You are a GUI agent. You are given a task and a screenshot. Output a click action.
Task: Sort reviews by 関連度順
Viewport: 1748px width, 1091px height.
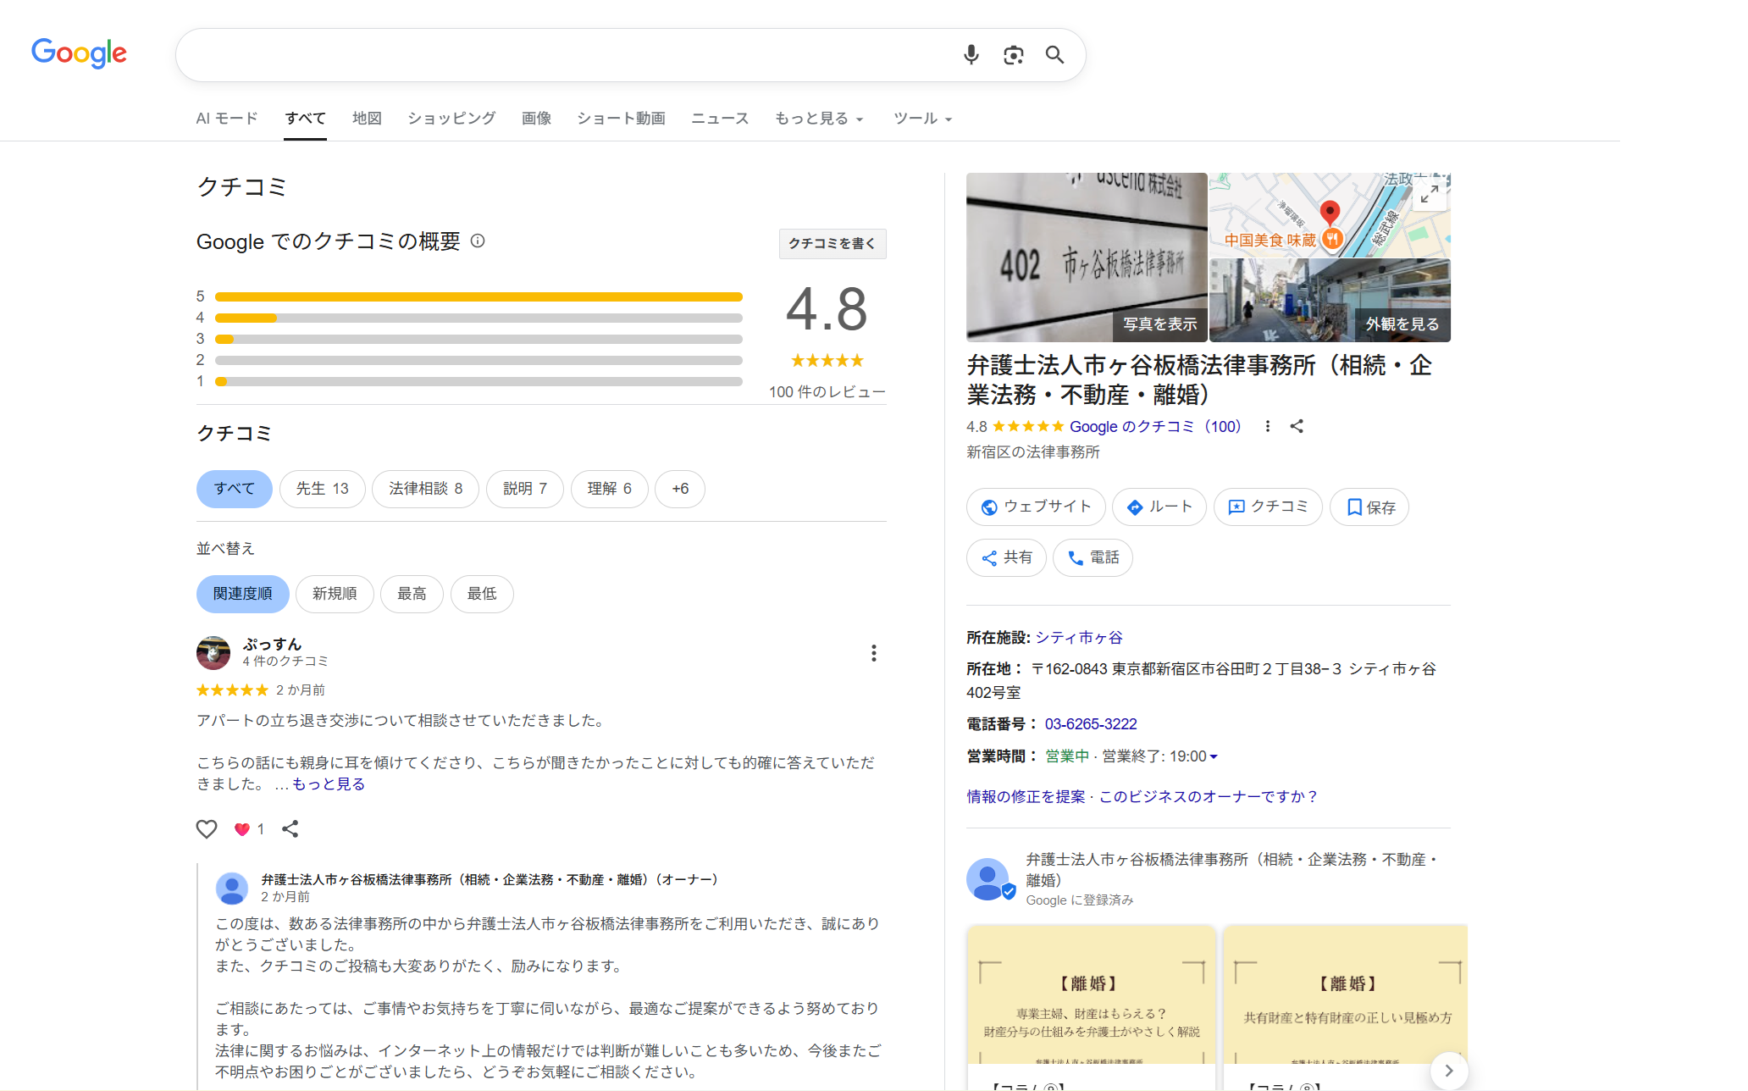click(x=243, y=594)
